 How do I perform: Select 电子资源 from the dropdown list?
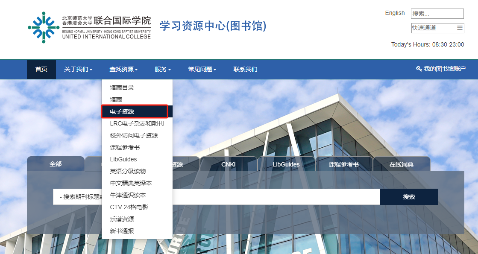tap(122, 111)
